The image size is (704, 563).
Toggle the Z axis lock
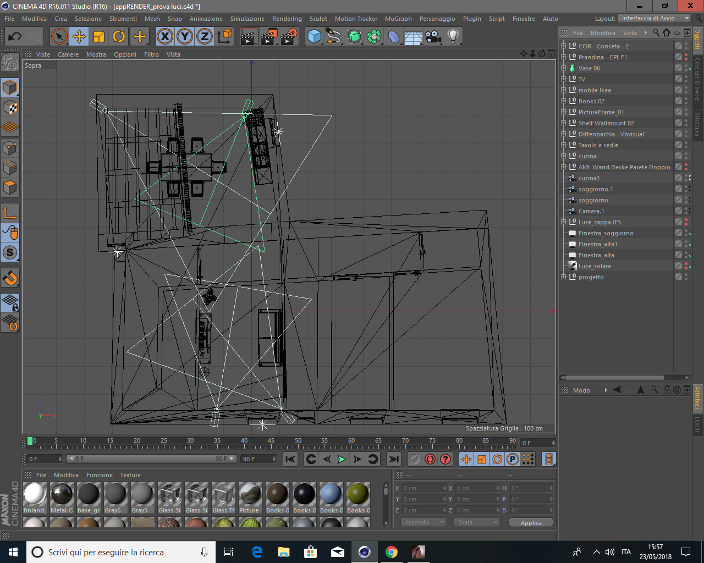pos(204,37)
